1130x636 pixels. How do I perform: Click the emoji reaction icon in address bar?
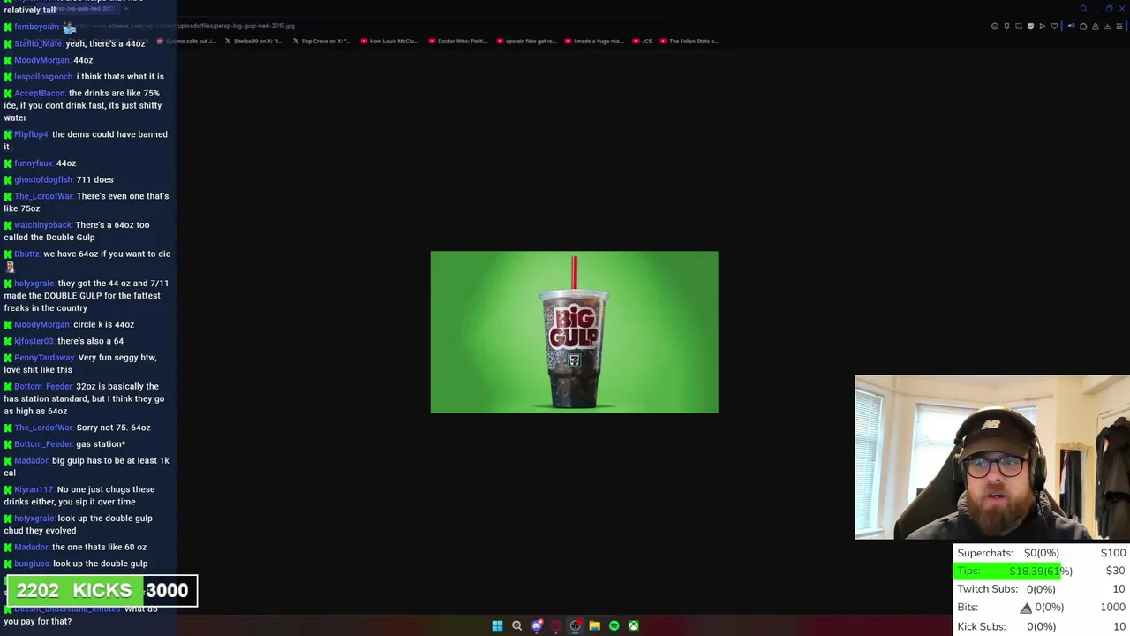pos(995,26)
